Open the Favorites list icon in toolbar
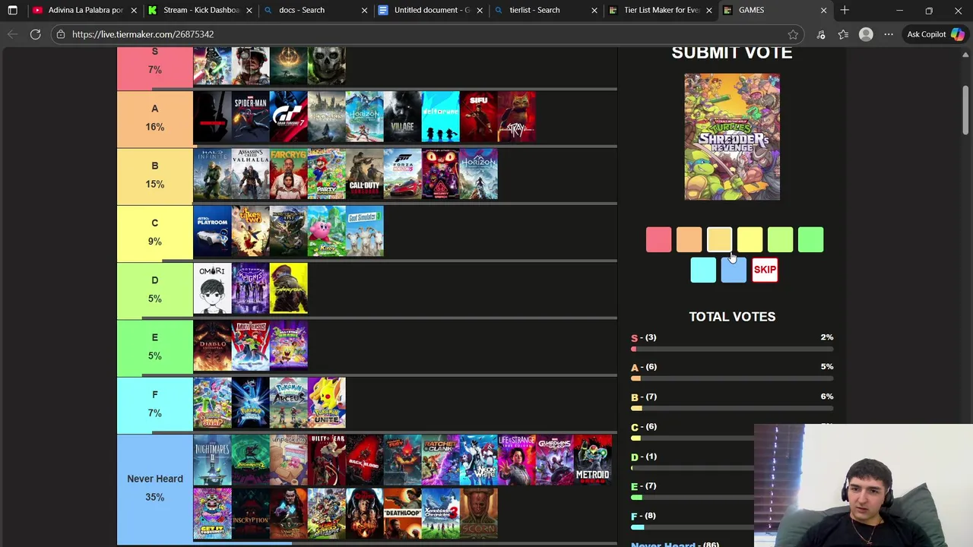The width and height of the screenshot is (973, 547). tap(843, 34)
